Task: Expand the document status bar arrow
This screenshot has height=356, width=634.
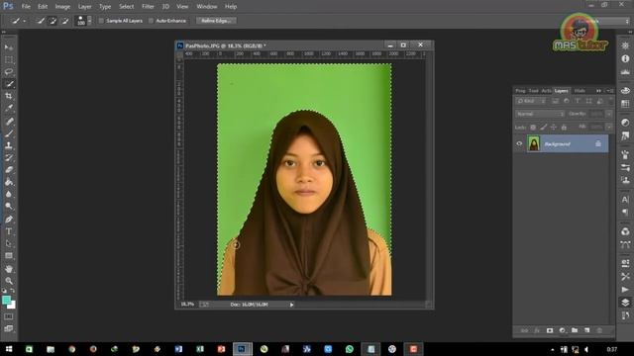Action: 291,305
